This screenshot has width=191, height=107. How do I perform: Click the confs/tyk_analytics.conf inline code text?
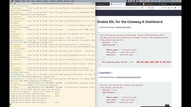coord(128,77)
